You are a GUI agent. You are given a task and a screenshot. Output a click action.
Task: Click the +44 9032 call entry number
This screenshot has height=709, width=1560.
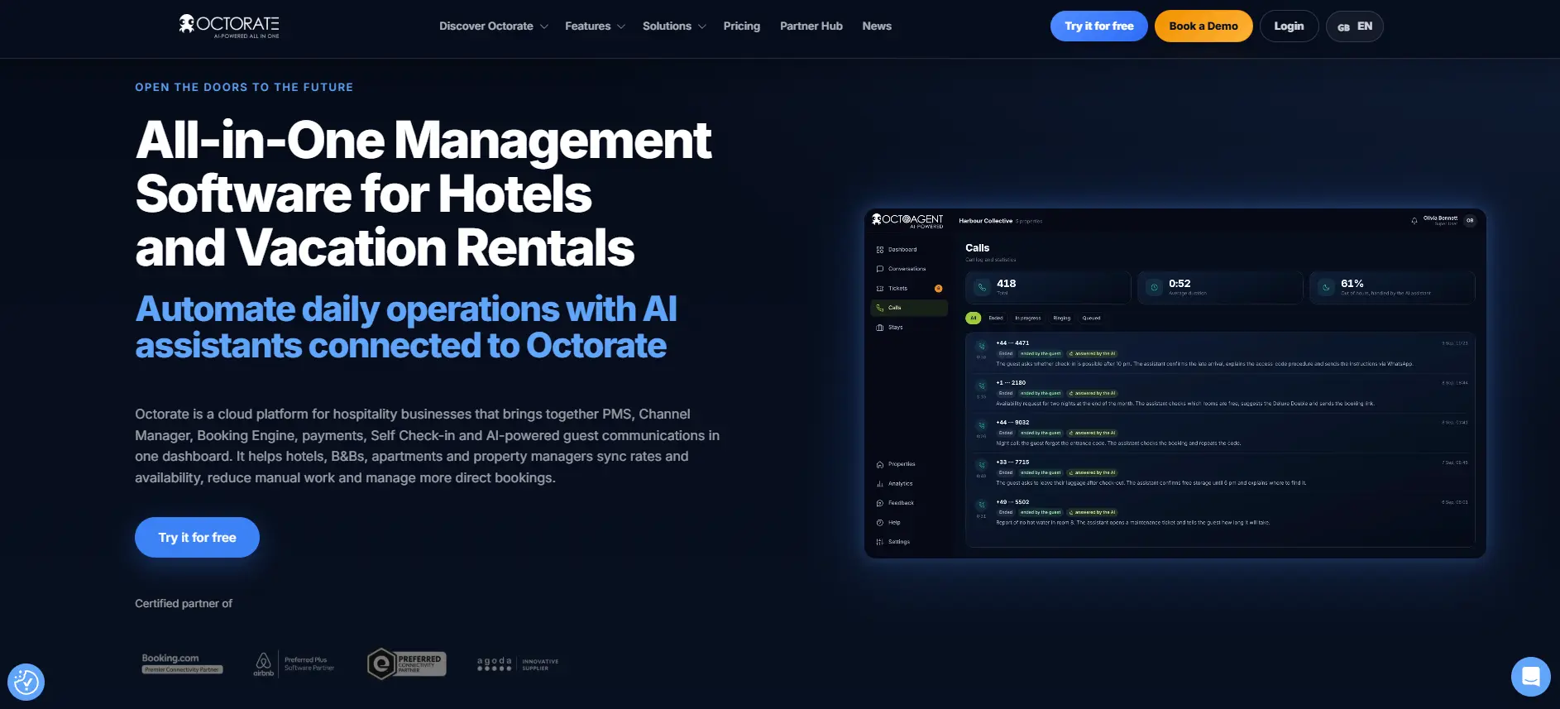[1012, 423]
